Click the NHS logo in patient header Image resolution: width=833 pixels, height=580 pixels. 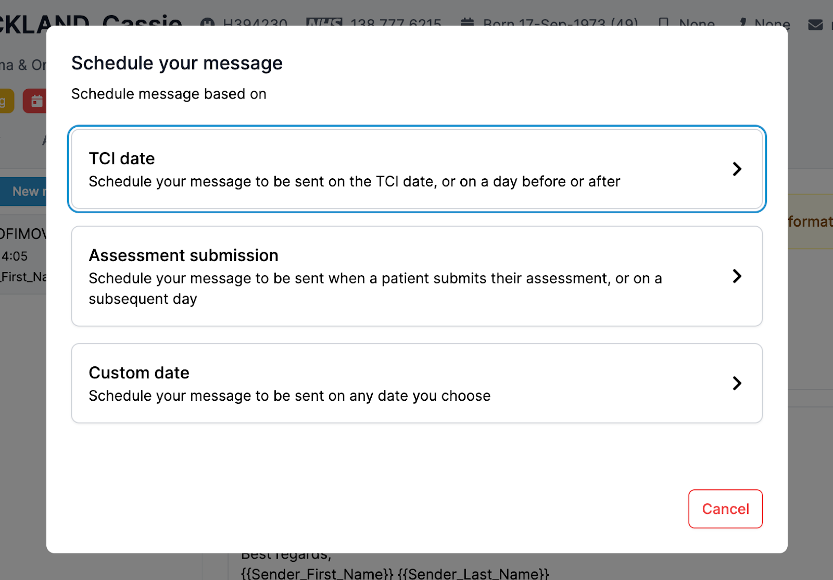click(x=324, y=23)
